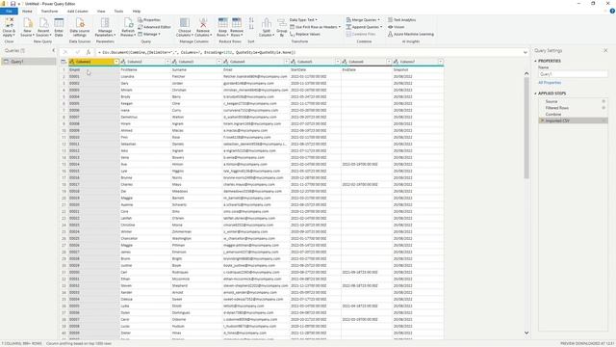The width and height of the screenshot is (616, 347).
Task: Open the Advanced Editor
Action: (x=154, y=27)
